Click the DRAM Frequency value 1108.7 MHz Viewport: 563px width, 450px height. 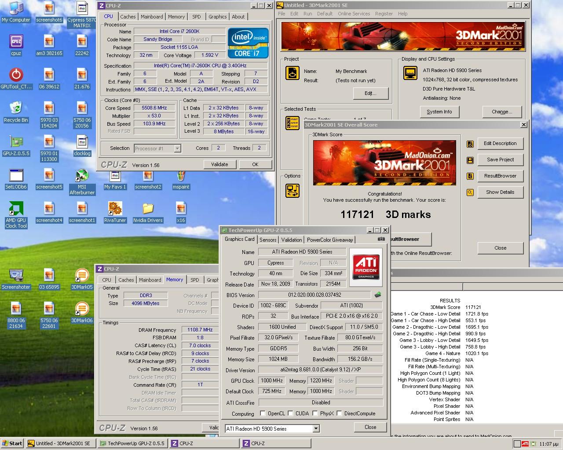(200, 330)
